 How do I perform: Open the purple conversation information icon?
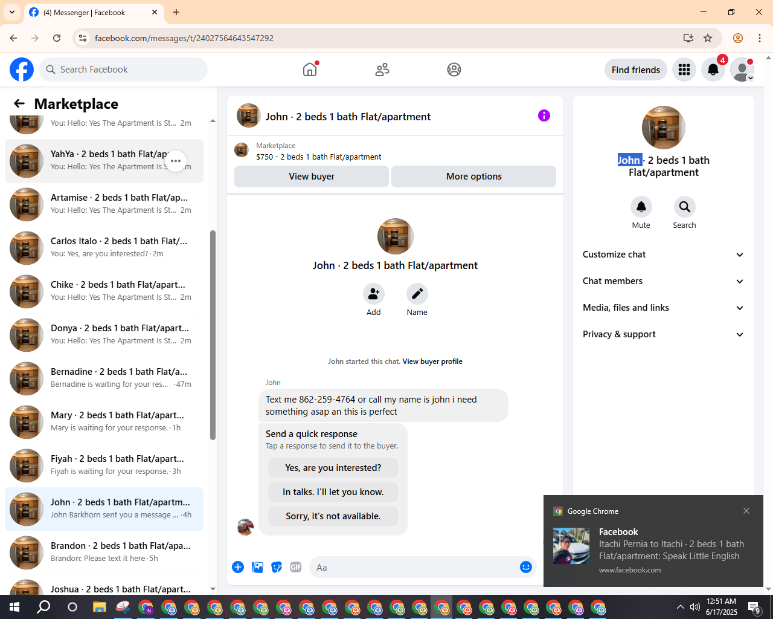tap(544, 115)
